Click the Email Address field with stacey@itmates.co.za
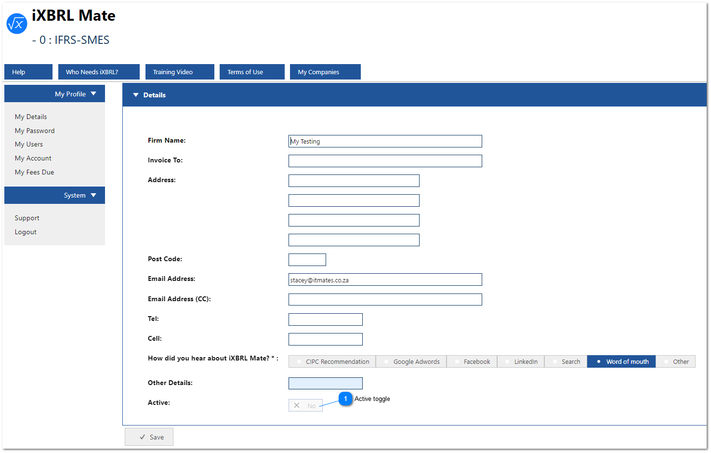This screenshot has width=711, height=453. point(385,280)
